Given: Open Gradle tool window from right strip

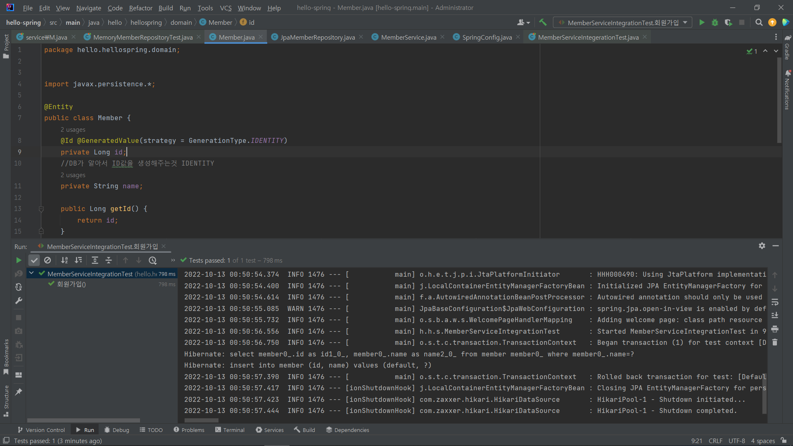Looking at the screenshot, I should click(x=787, y=47).
